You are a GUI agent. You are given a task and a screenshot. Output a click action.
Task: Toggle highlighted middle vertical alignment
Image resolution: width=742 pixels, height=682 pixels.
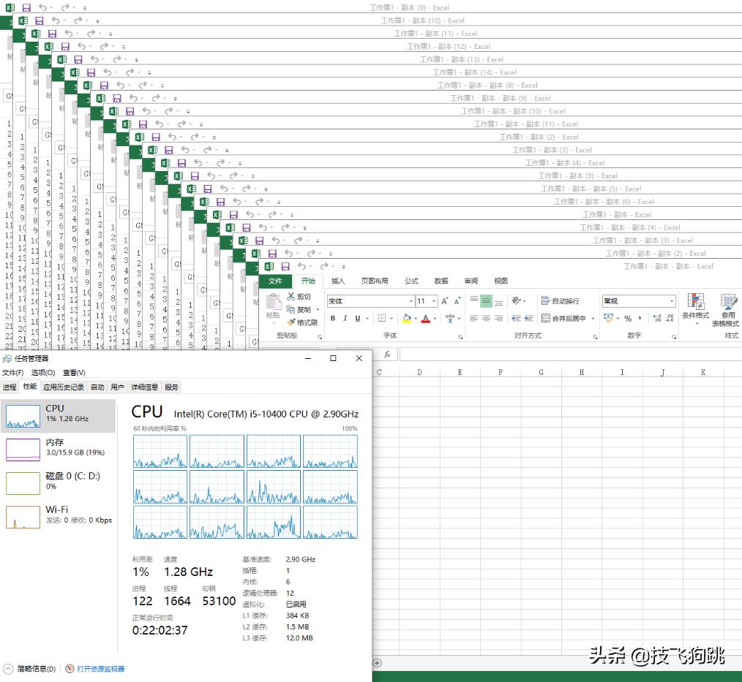coord(486,301)
